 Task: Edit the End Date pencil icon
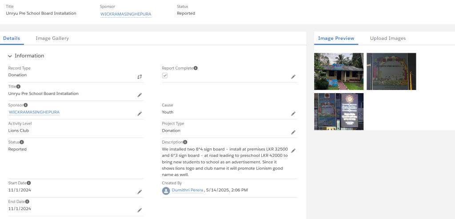[140, 210]
